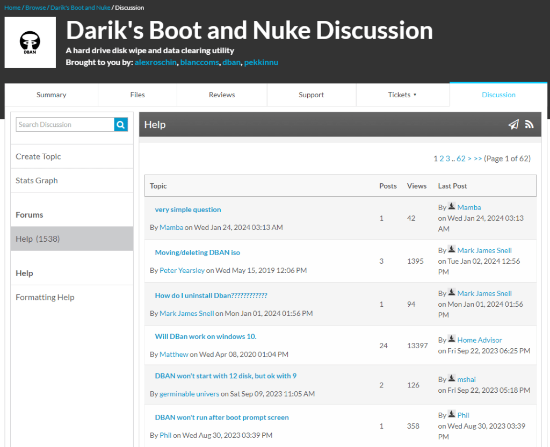Viewport: 550px width, 447px height.
Task: Click the Last Post column header
Action: coord(452,186)
